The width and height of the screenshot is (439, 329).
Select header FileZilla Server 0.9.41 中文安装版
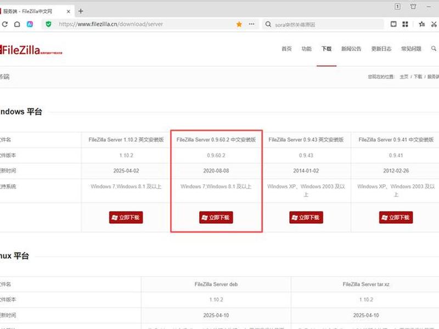click(396, 140)
